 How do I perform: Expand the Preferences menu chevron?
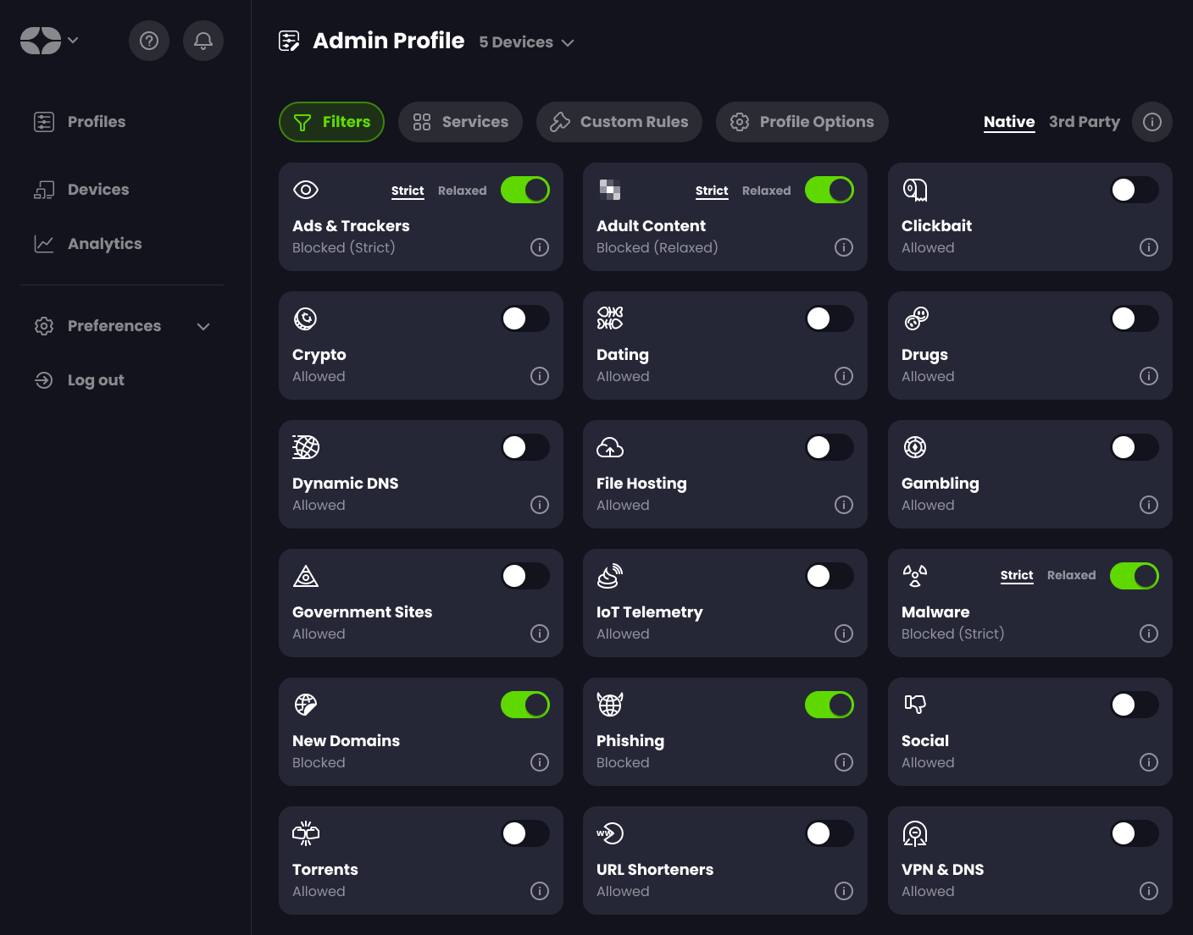[x=203, y=326]
